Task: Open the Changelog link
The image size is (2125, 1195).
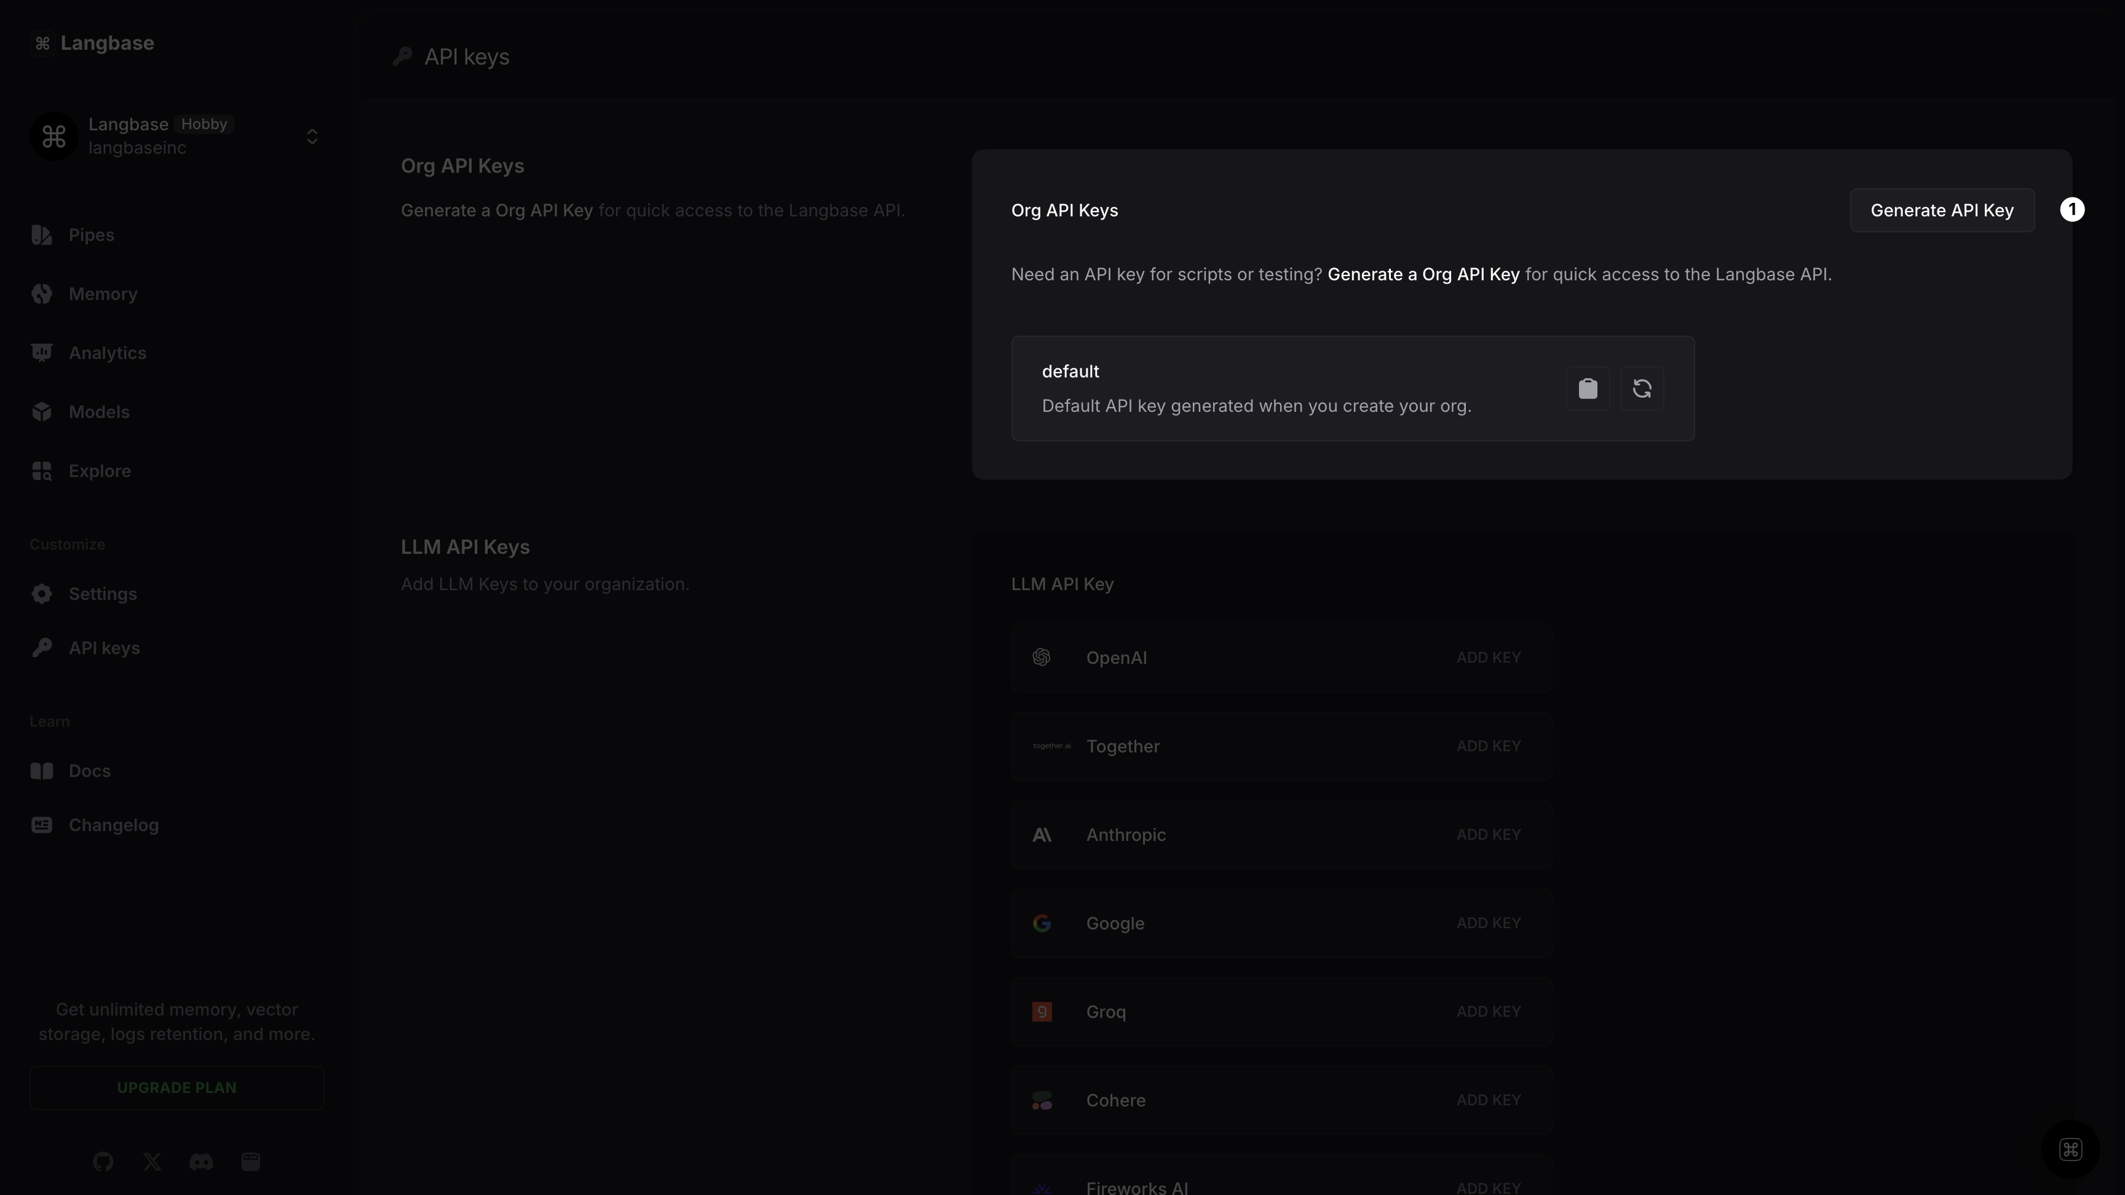Action: pyautogui.click(x=113, y=825)
